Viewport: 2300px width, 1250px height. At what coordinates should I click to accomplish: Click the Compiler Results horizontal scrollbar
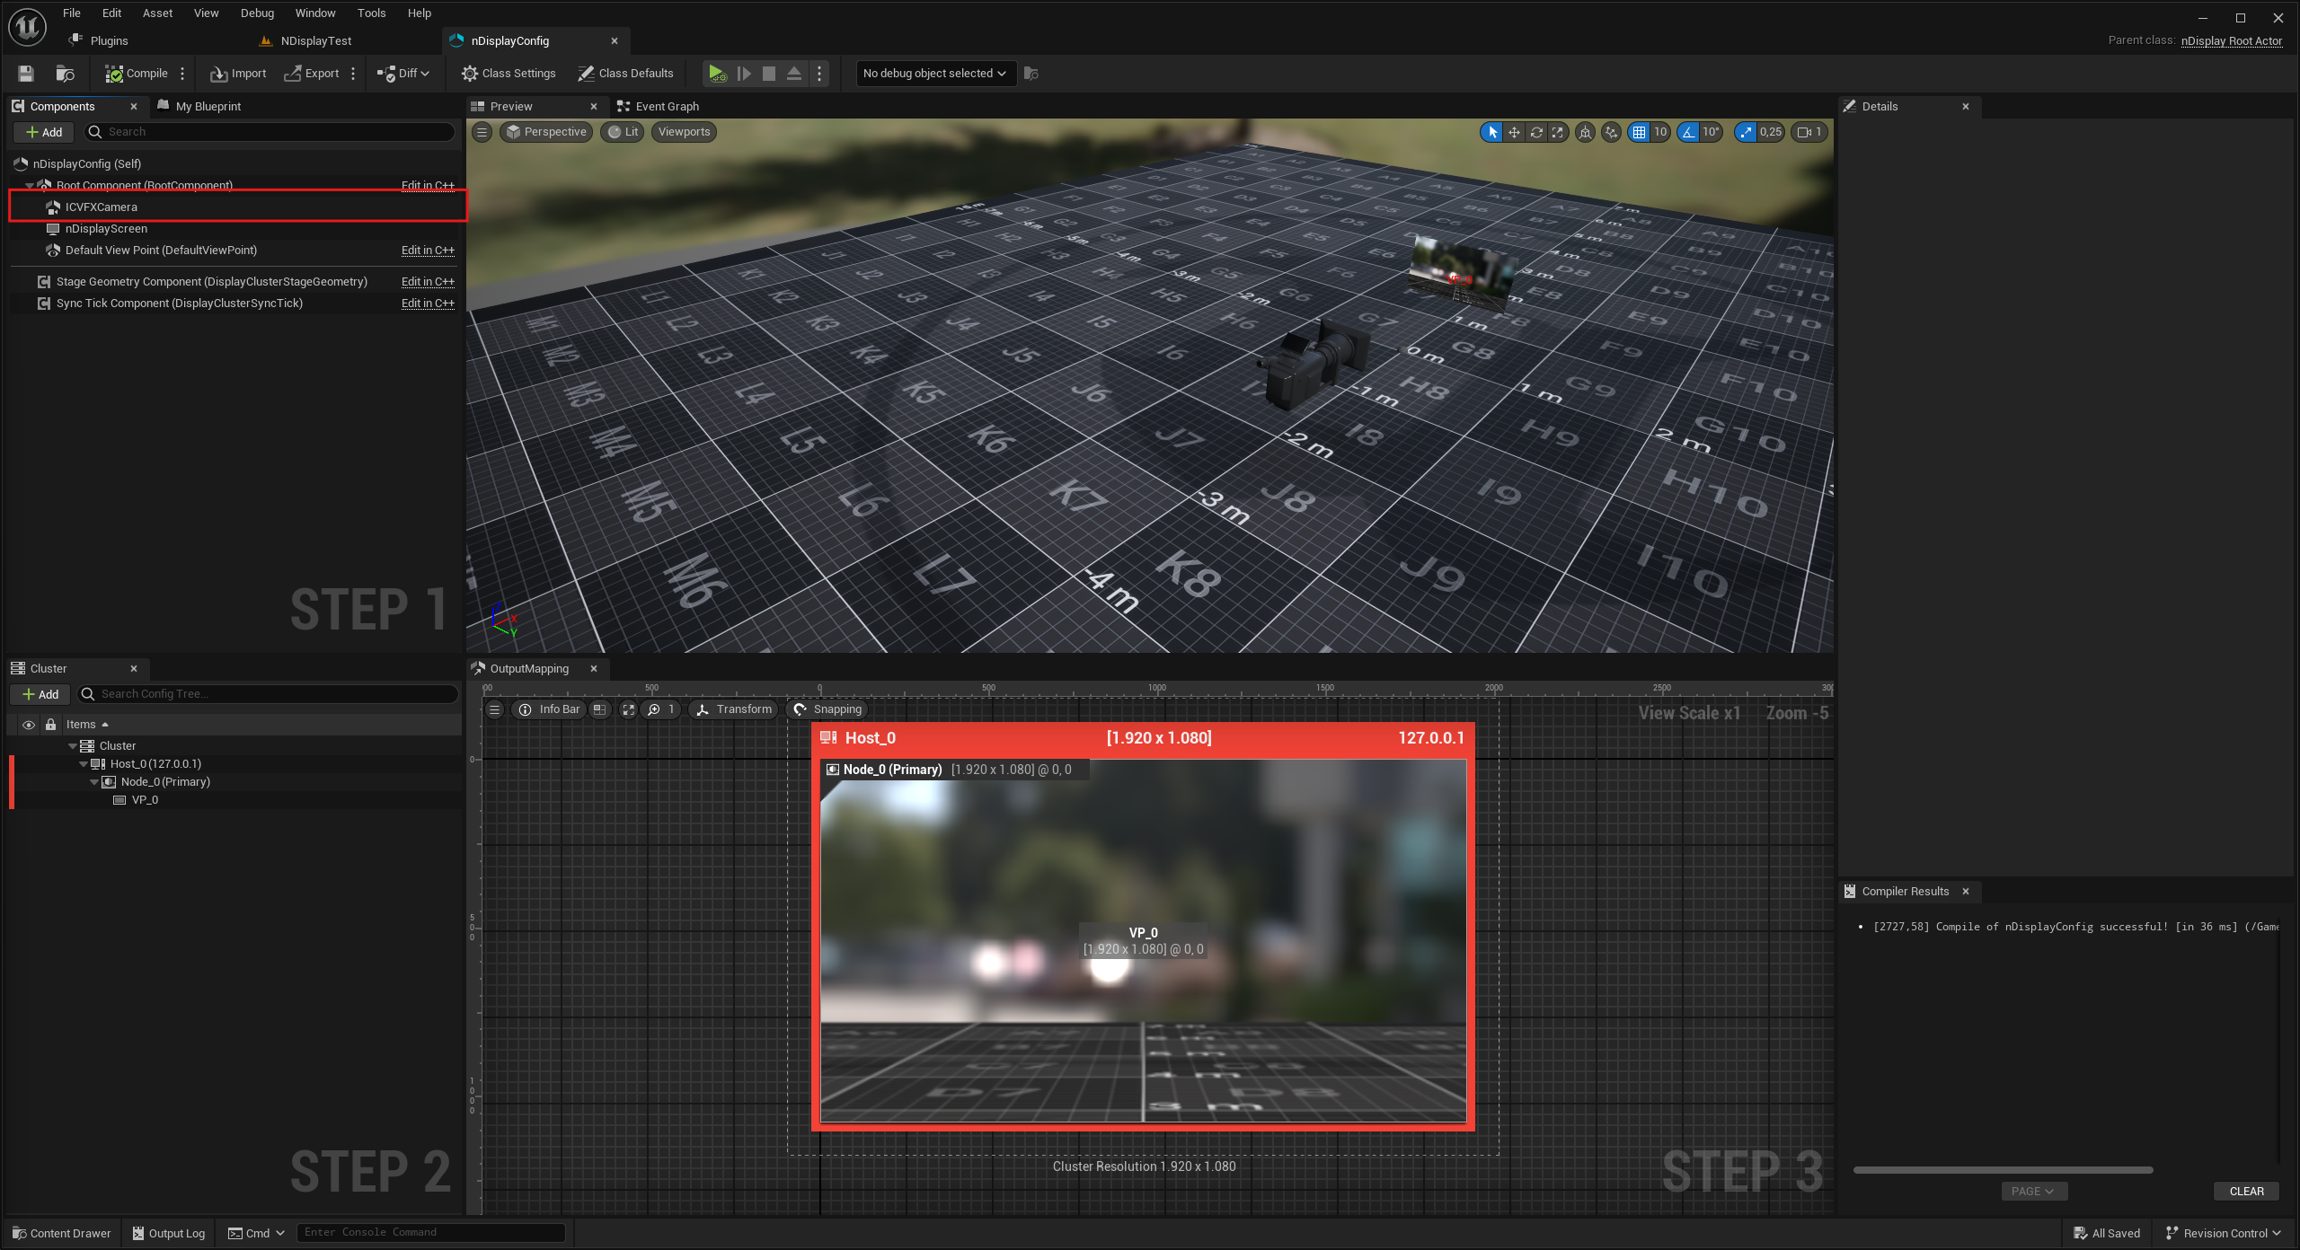(2003, 1170)
